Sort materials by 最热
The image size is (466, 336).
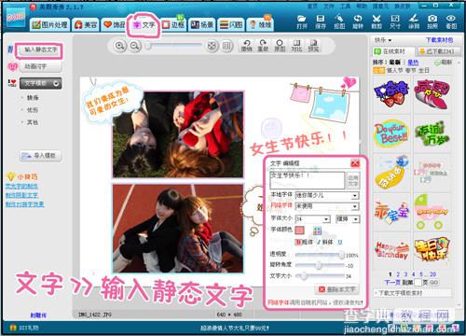[x=413, y=63]
